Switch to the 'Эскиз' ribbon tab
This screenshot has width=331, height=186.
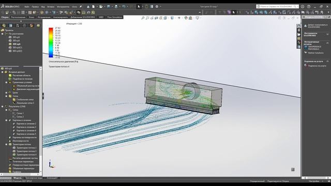32,17
